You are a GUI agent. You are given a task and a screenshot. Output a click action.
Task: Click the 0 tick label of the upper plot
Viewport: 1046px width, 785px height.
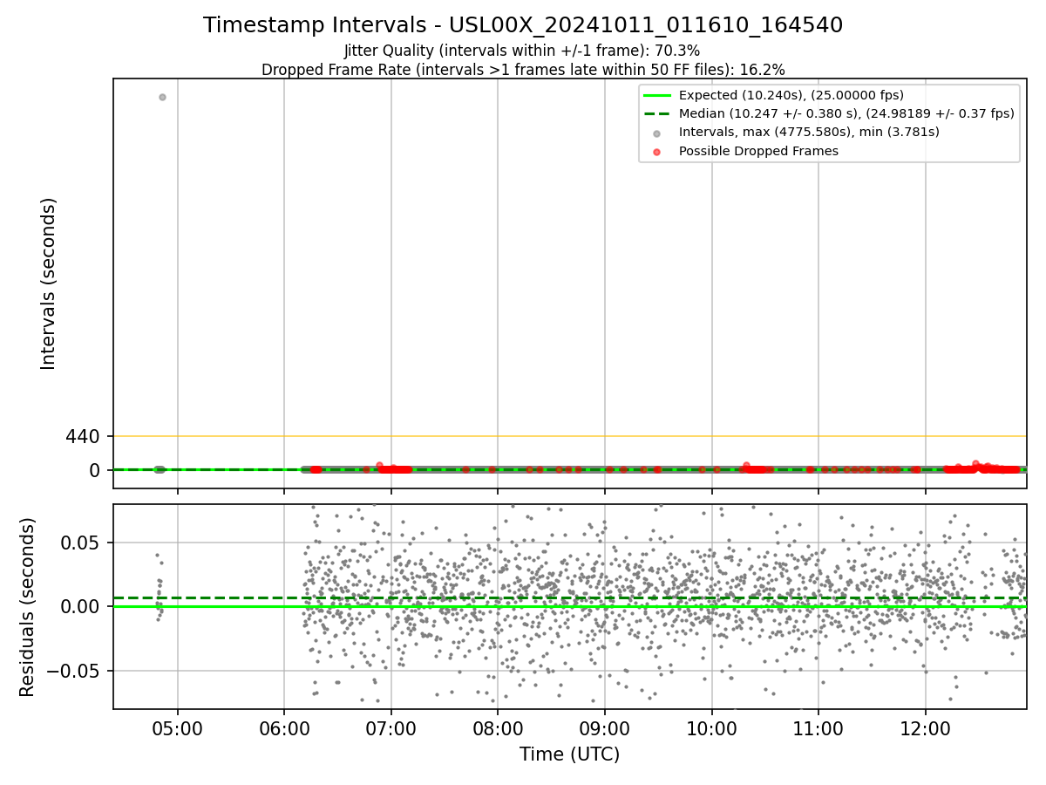pyautogui.click(x=96, y=470)
